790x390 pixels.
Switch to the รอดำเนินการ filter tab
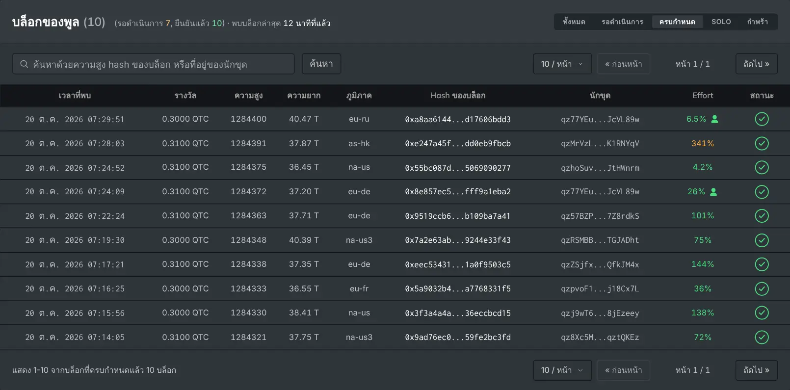click(622, 22)
